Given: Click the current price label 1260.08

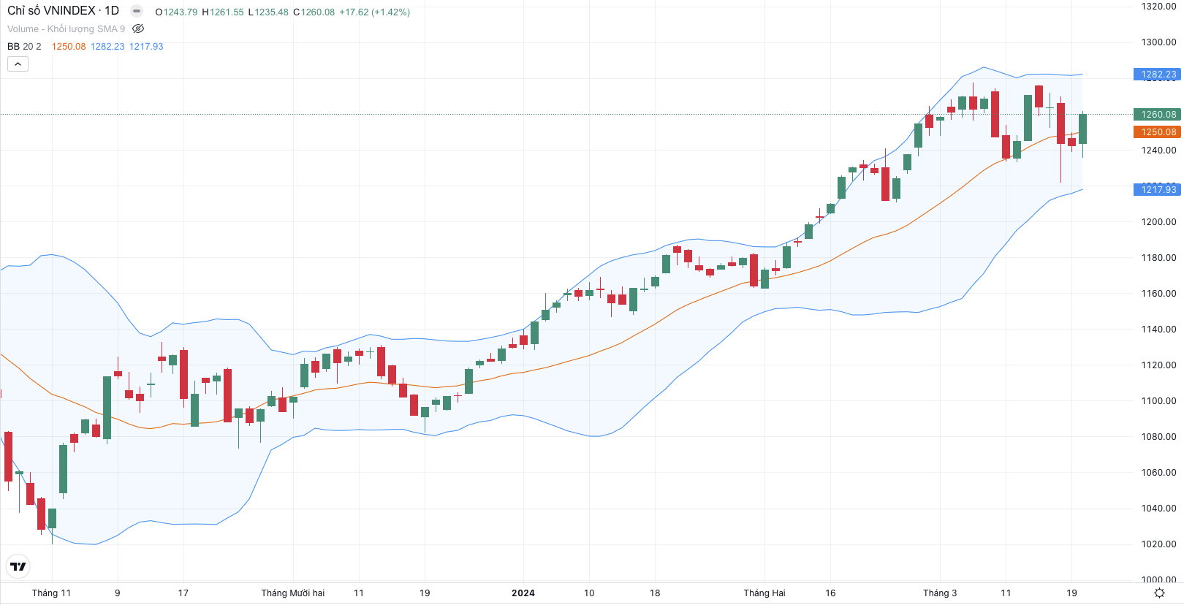Looking at the screenshot, I should point(1157,115).
